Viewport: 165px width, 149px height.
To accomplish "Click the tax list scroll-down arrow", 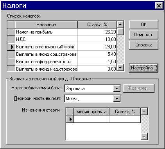I will pos(120,67).
